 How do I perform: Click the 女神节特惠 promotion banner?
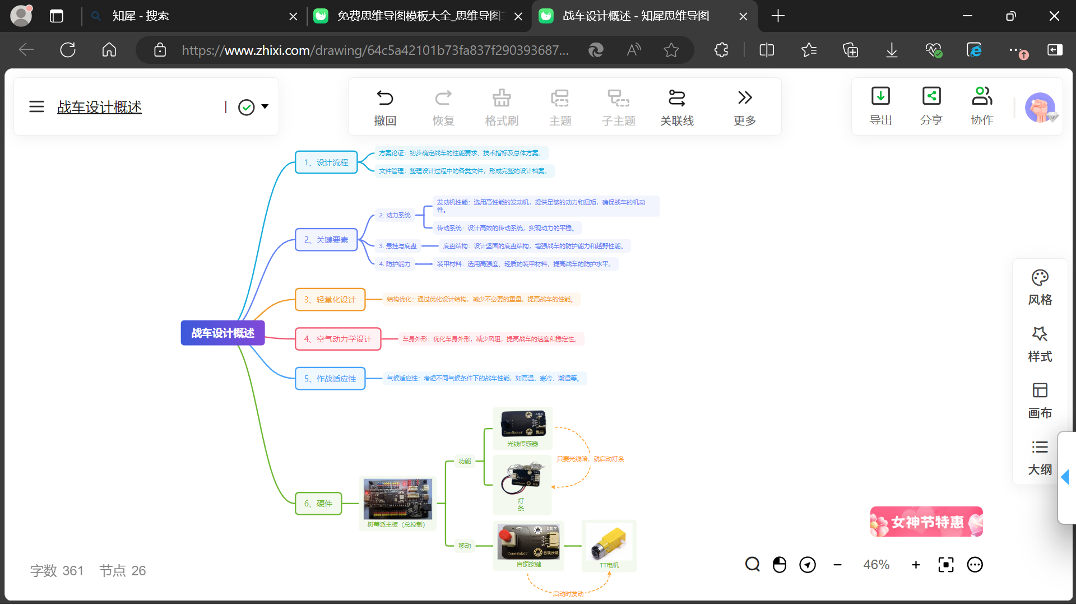point(926,522)
